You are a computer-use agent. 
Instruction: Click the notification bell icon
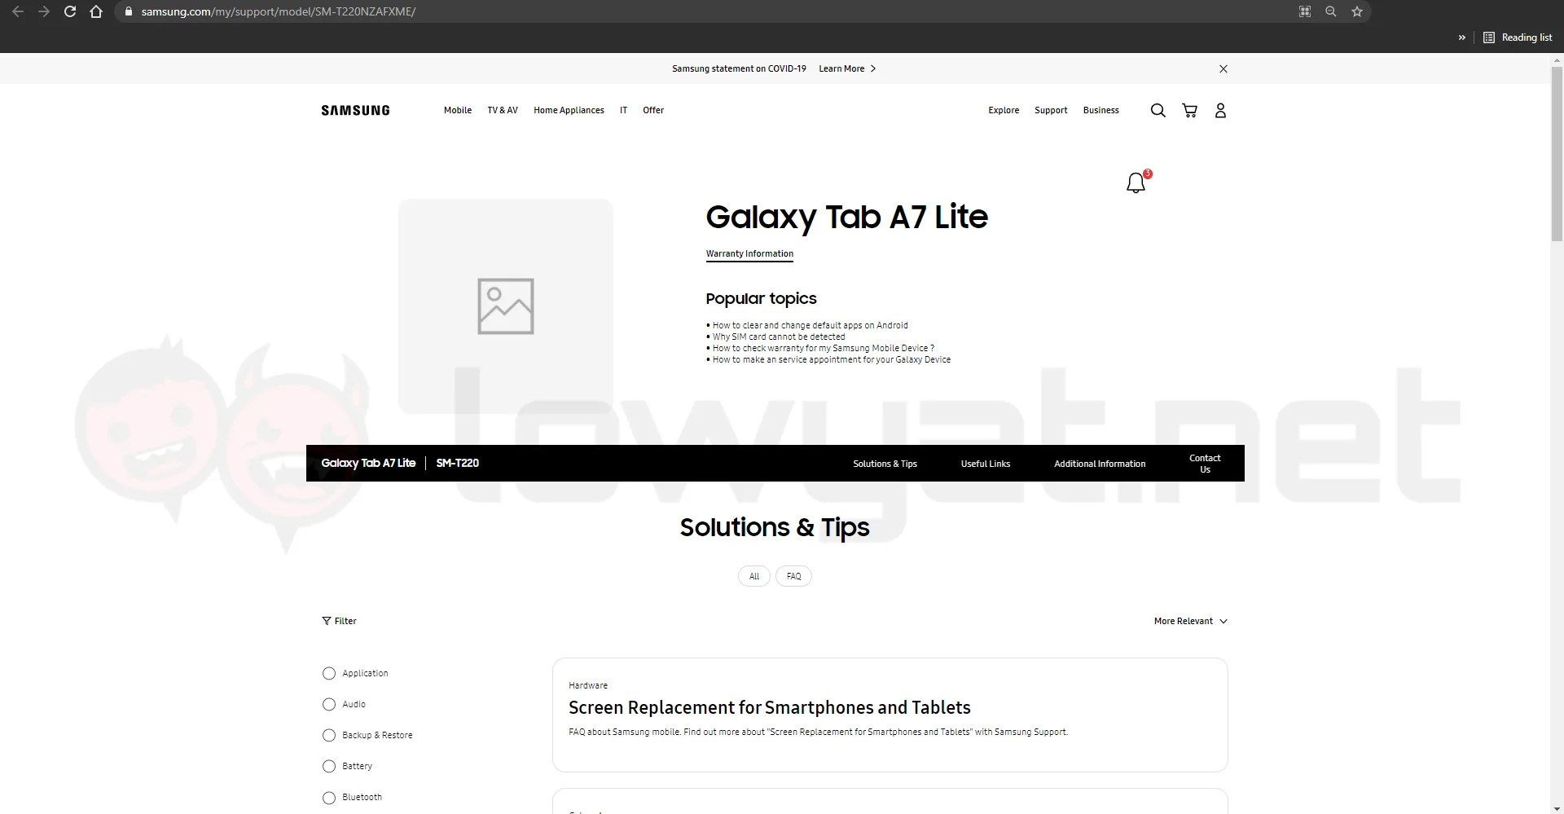(1136, 183)
